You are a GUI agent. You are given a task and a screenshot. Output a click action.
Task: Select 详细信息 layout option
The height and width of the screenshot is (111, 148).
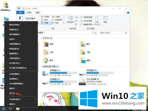[57, 20]
